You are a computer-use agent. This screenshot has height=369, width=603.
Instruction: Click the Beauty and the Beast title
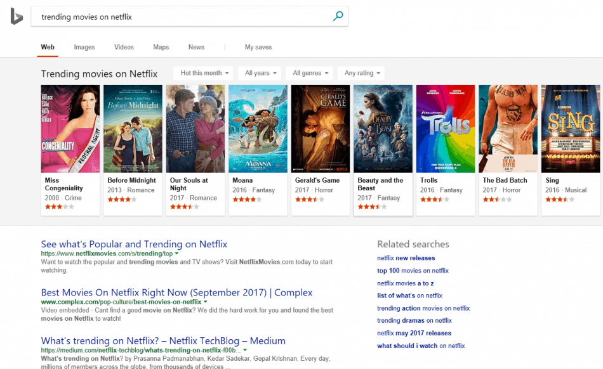pos(380,184)
